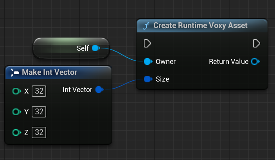Click the output execution pin on Create Runtime Voxy Asset

coord(257,43)
